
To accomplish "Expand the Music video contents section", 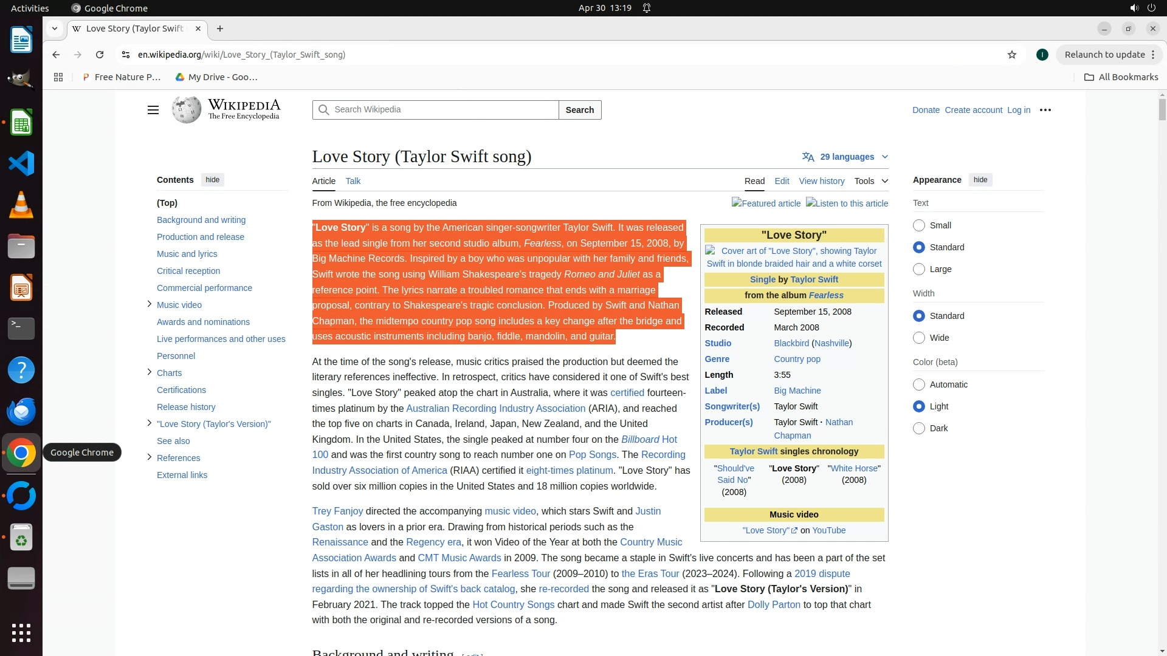I will click(150, 304).
